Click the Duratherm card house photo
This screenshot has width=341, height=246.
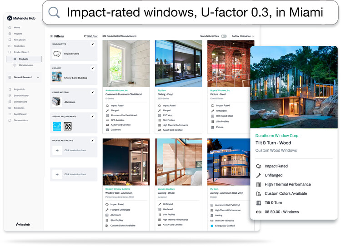[x=294, y=87]
